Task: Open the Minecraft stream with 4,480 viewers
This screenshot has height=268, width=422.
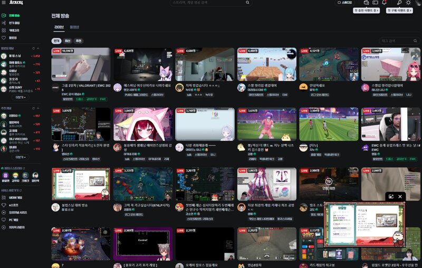Action: (x=267, y=64)
